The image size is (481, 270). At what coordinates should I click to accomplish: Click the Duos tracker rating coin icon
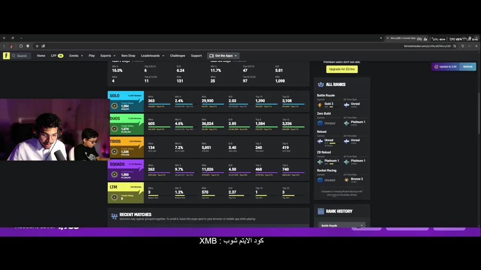[114, 129]
